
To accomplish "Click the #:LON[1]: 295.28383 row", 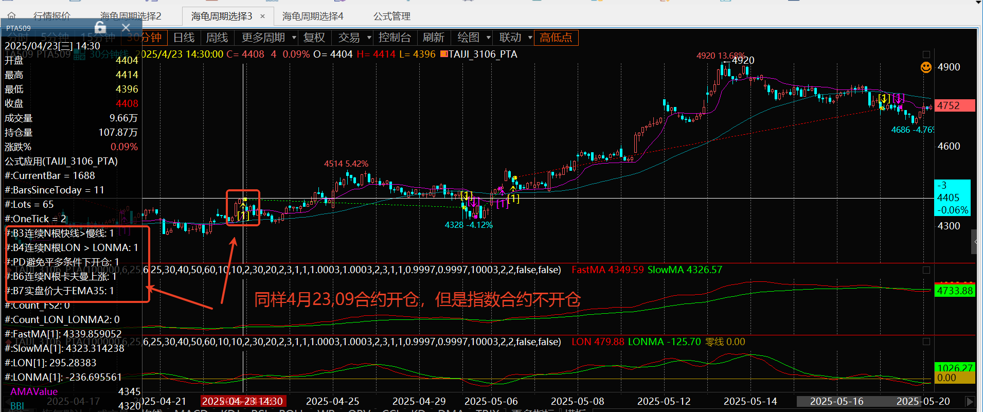I will click(x=72, y=363).
